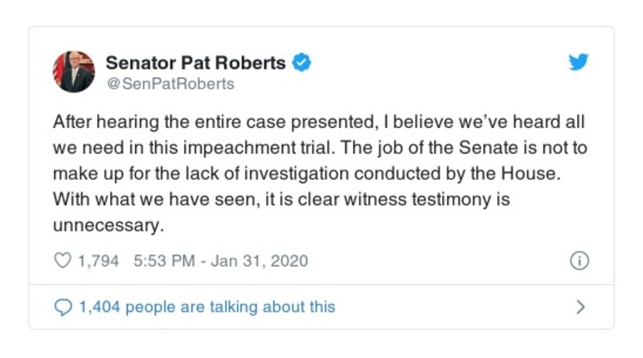Expand the conversation with the right chevron
The image size is (643, 358).
click(581, 307)
